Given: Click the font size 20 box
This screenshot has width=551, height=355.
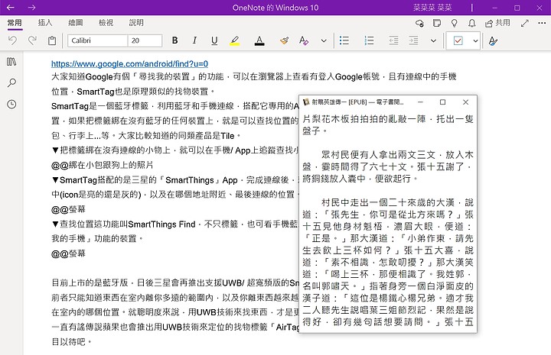Looking at the screenshot, I should [x=145, y=40].
